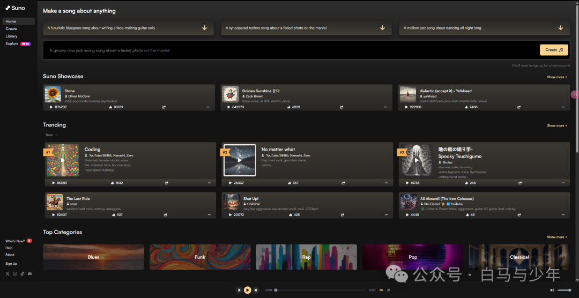Like the Coding track with thumbs-up
Screen dimensions: 579x298
click(112, 183)
